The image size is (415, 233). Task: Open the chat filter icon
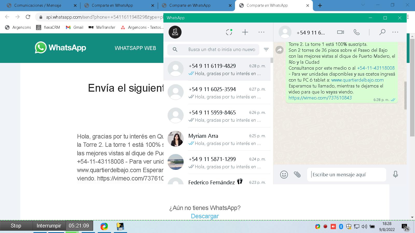pos(266,49)
